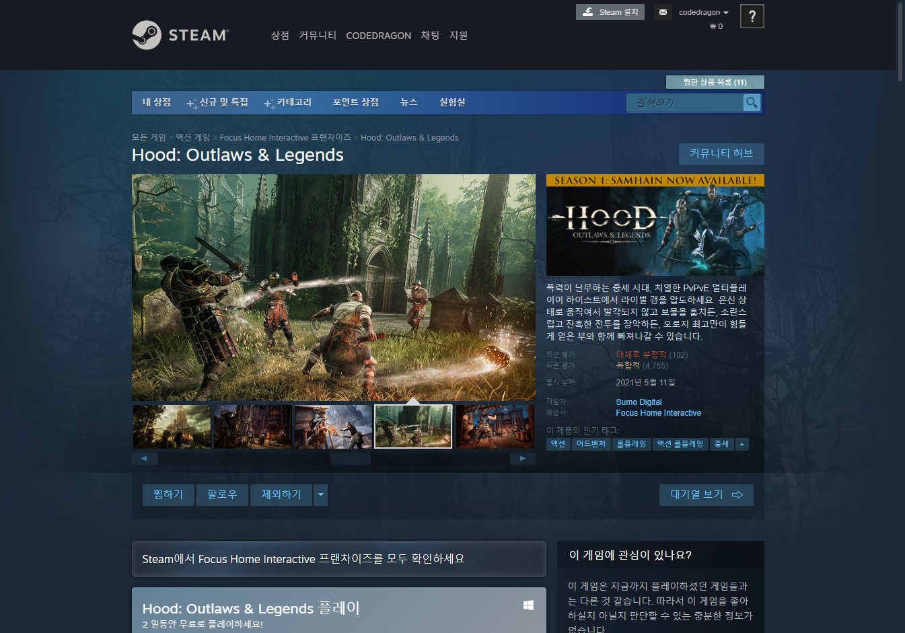The width and height of the screenshot is (905, 633).
Task: Open the Focus Home Interactive franchise banner
Action: point(339,559)
